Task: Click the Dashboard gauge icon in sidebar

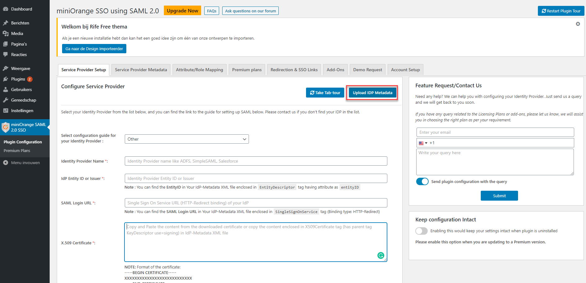Action: point(6,9)
